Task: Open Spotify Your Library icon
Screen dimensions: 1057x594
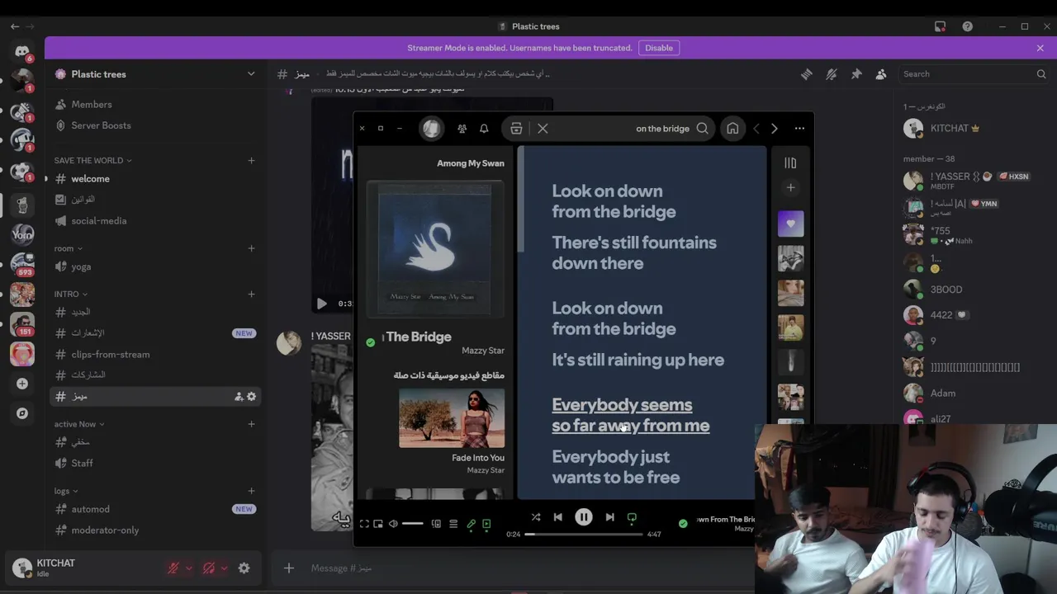Action: [x=790, y=163]
